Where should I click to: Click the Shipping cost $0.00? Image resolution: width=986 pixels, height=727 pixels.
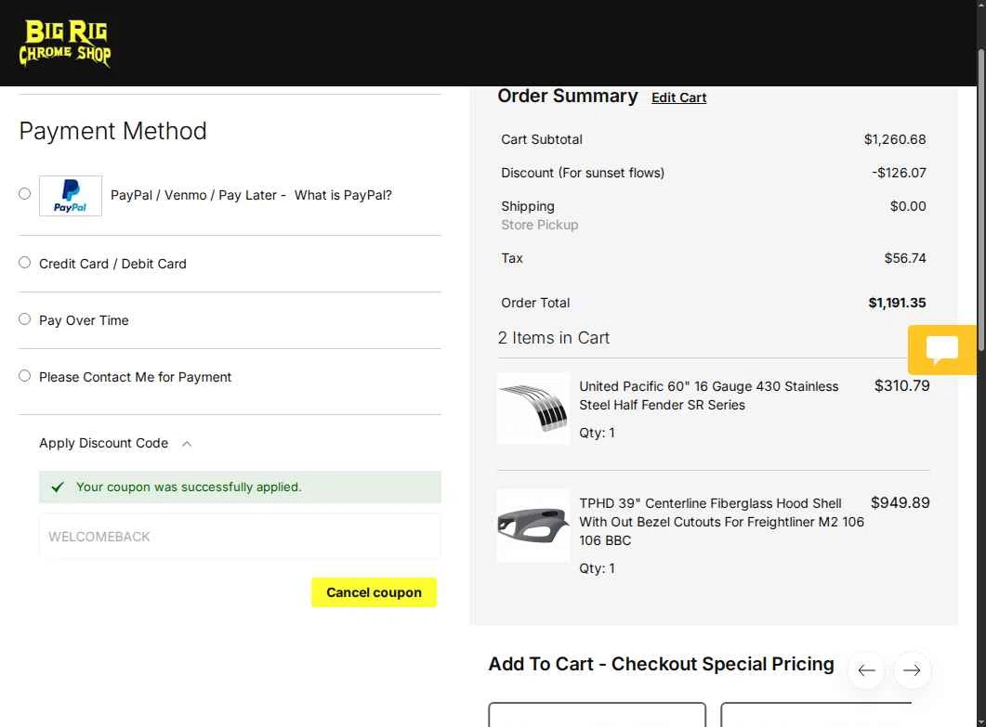(x=908, y=206)
